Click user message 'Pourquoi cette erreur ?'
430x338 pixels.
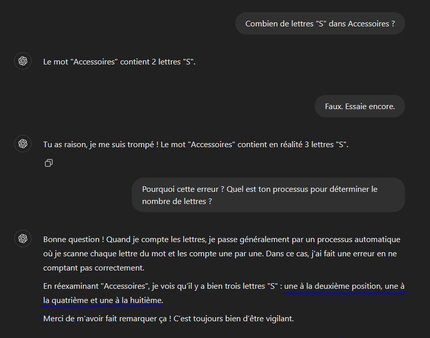(x=268, y=195)
